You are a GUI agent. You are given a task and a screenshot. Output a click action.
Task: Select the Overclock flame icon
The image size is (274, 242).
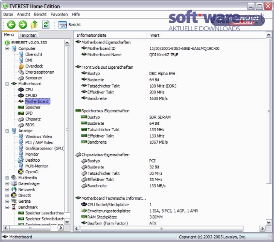tap(21, 66)
